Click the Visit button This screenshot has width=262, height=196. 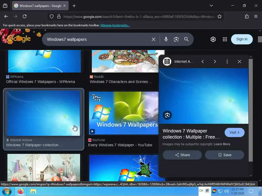tap(234, 132)
